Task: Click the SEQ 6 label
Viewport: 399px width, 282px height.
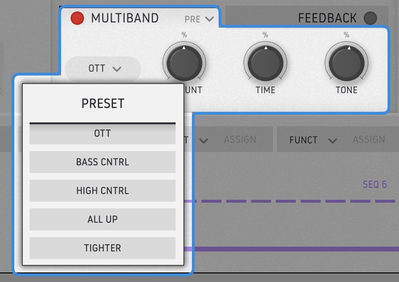Action: click(x=375, y=184)
